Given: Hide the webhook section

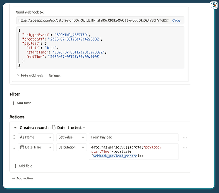Looking at the screenshot, I should [30, 76].
